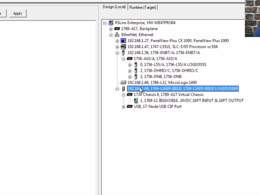260x195 pixels.
Task: Select the 1789-A17, Backplane row
Action: pyautogui.click(x=139, y=29)
